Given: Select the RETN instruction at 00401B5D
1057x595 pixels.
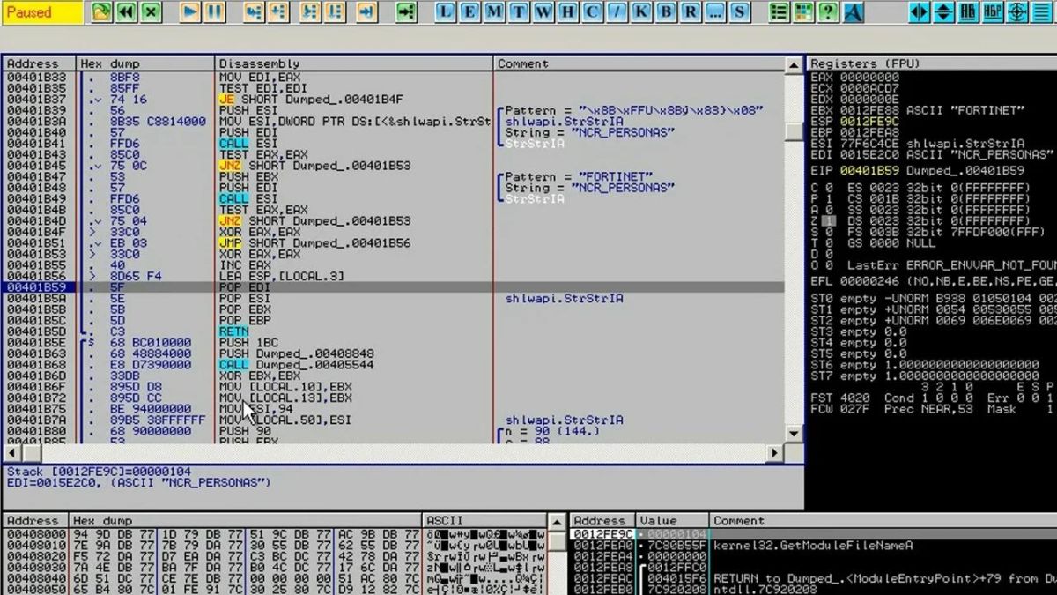Looking at the screenshot, I should pos(393,331).
